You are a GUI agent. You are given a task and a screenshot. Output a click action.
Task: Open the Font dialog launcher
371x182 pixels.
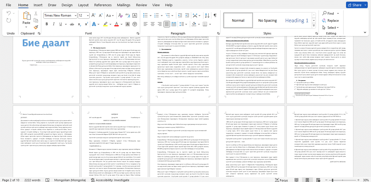point(137,33)
